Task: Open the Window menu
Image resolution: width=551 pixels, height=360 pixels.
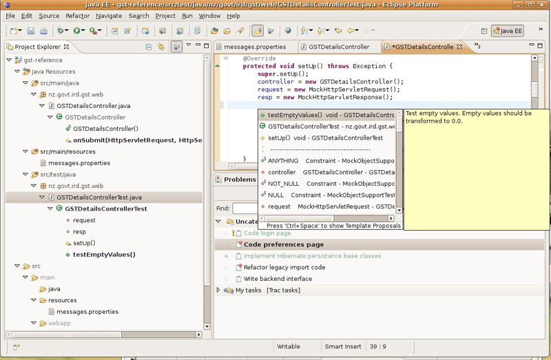Action: [209, 16]
